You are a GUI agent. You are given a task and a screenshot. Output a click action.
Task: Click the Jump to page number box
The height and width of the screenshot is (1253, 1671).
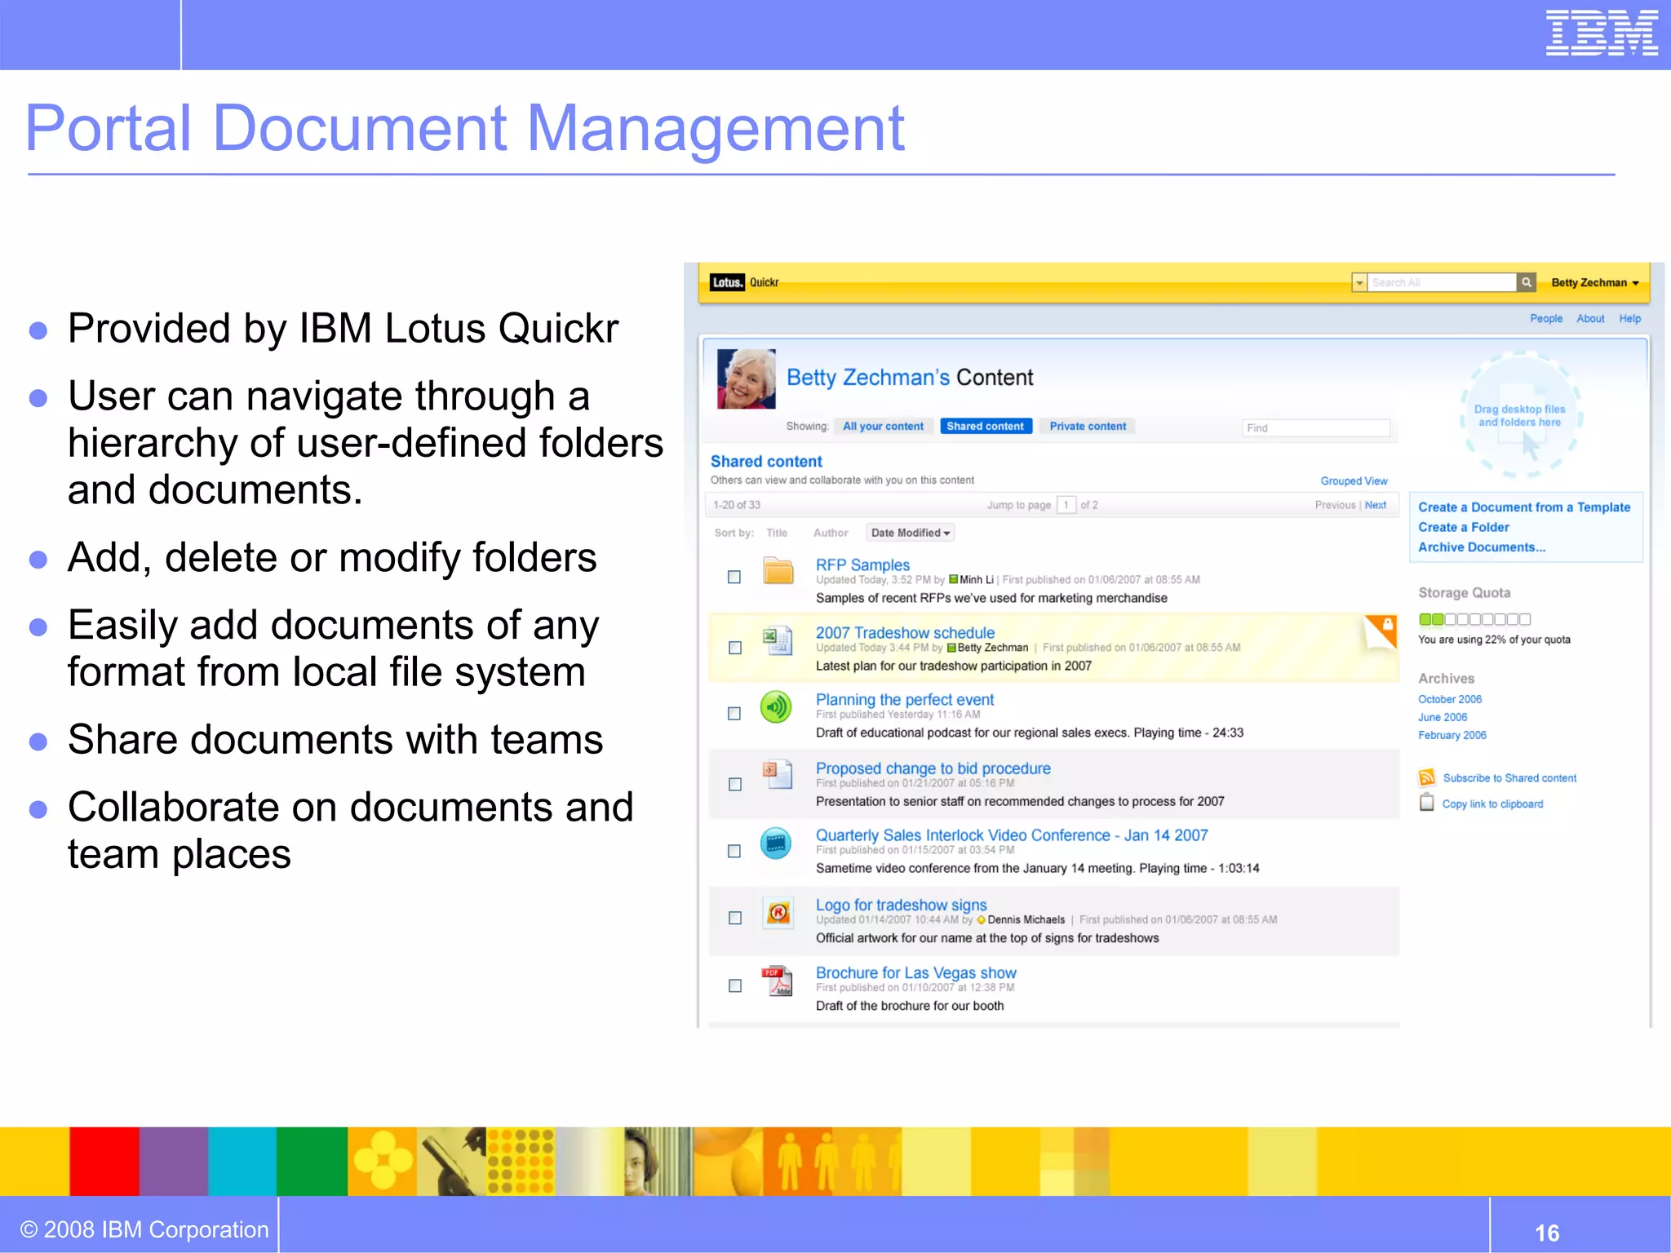point(1066,505)
